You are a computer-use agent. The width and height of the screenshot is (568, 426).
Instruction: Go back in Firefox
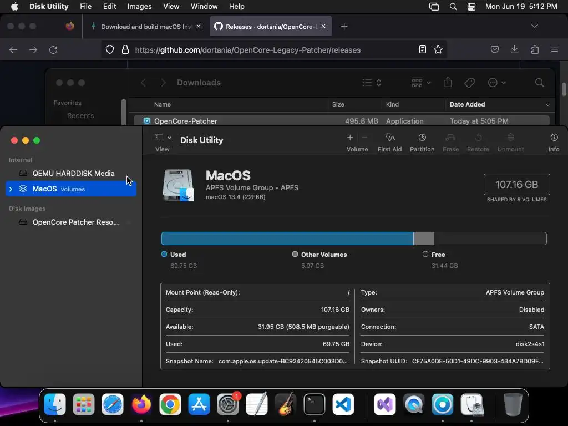[x=13, y=49]
